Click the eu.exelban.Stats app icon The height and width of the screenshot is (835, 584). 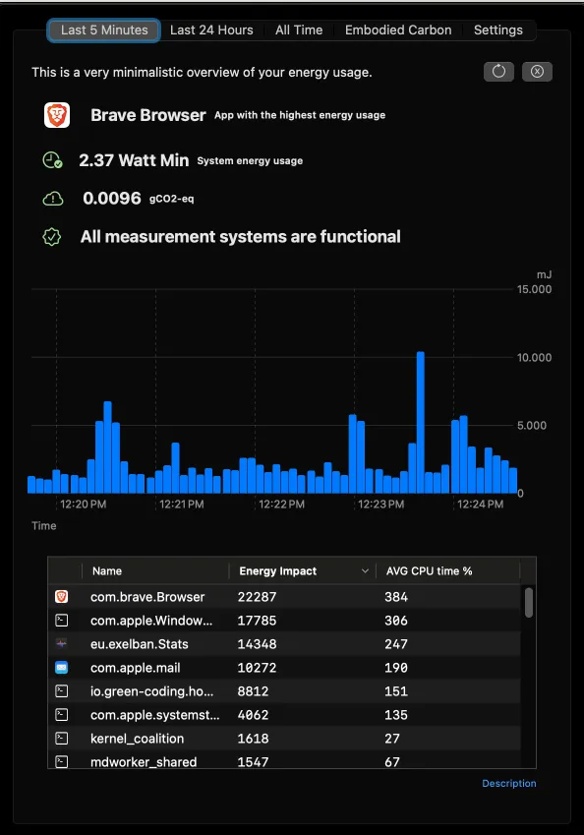(x=62, y=644)
